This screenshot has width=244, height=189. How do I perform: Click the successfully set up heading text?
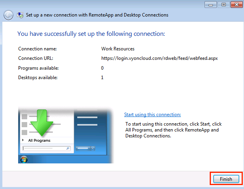pos(91,34)
